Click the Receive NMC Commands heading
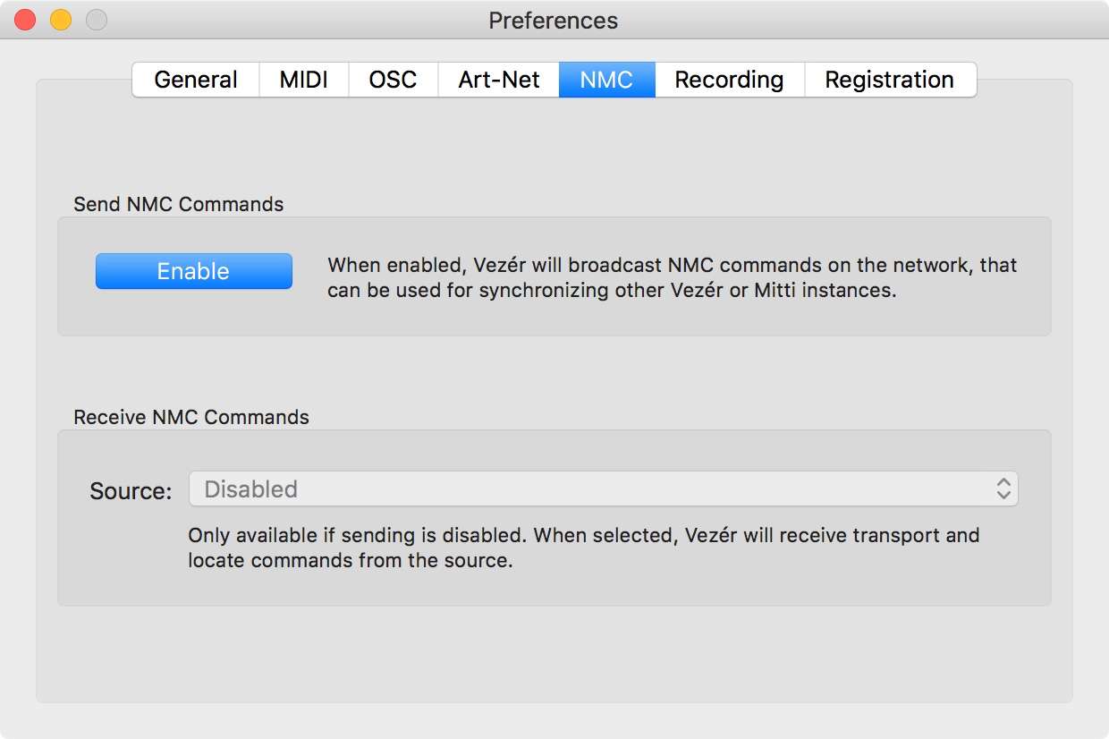1109x739 pixels. [191, 417]
